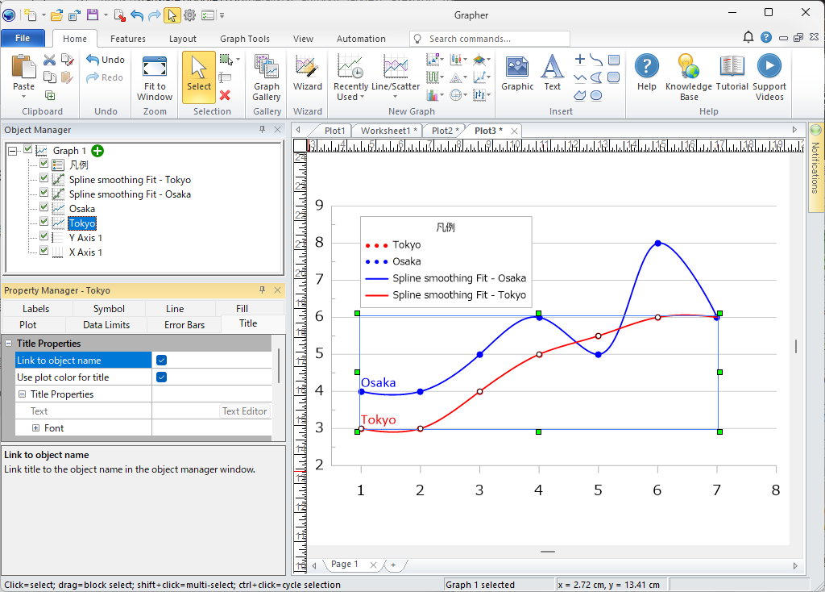The image size is (825, 592).
Task: Open the Graph Gallery
Action: pyautogui.click(x=266, y=77)
